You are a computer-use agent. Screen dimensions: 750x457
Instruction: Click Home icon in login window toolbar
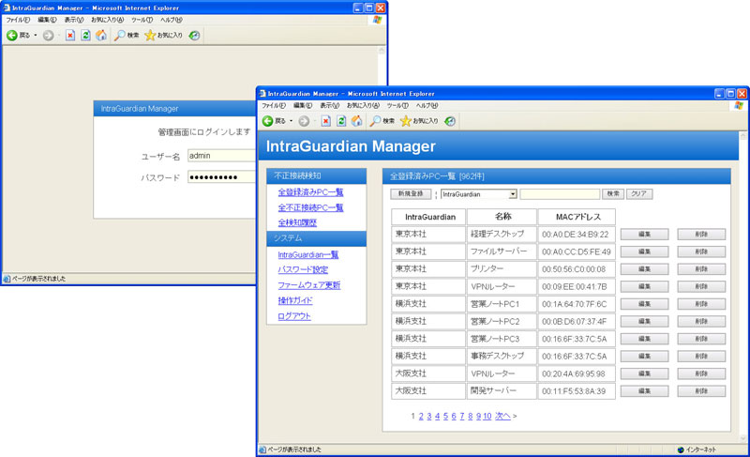point(101,35)
